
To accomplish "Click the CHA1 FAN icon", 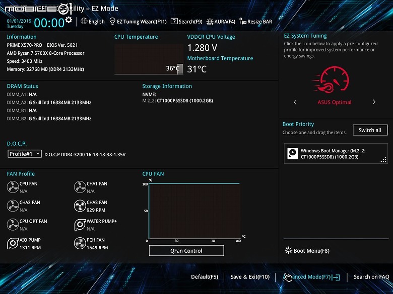I will [x=80, y=187].
